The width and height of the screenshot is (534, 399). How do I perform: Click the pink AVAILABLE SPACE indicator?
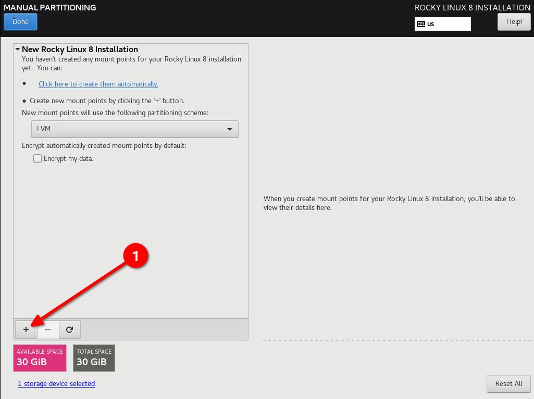point(40,358)
